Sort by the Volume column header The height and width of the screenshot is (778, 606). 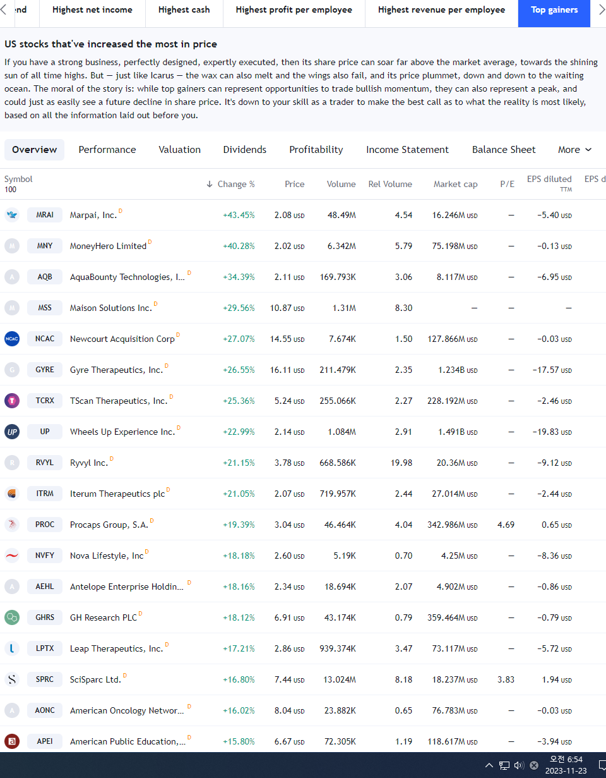click(x=342, y=185)
